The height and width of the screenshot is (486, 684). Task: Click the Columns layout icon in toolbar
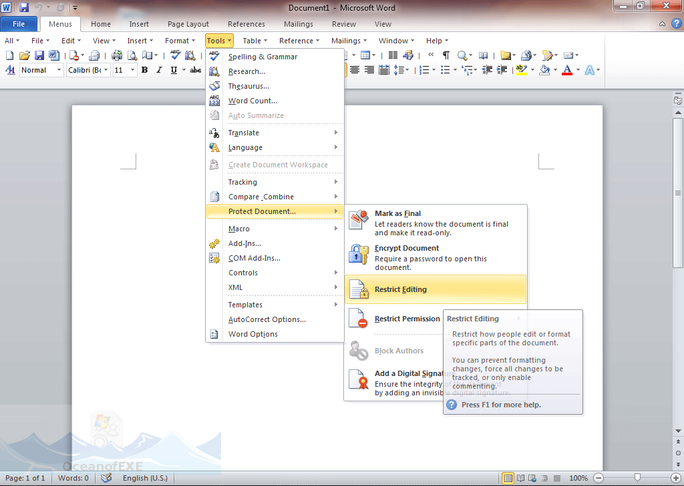point(393,55)
